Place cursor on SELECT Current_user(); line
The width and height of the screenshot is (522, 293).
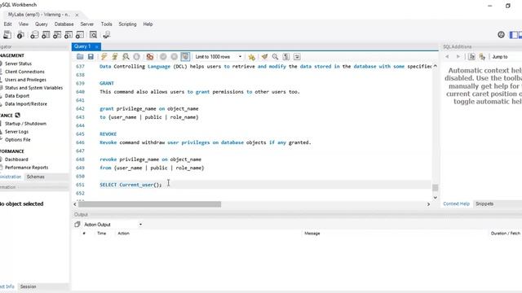pyautogui.click(x=265, y=185)
